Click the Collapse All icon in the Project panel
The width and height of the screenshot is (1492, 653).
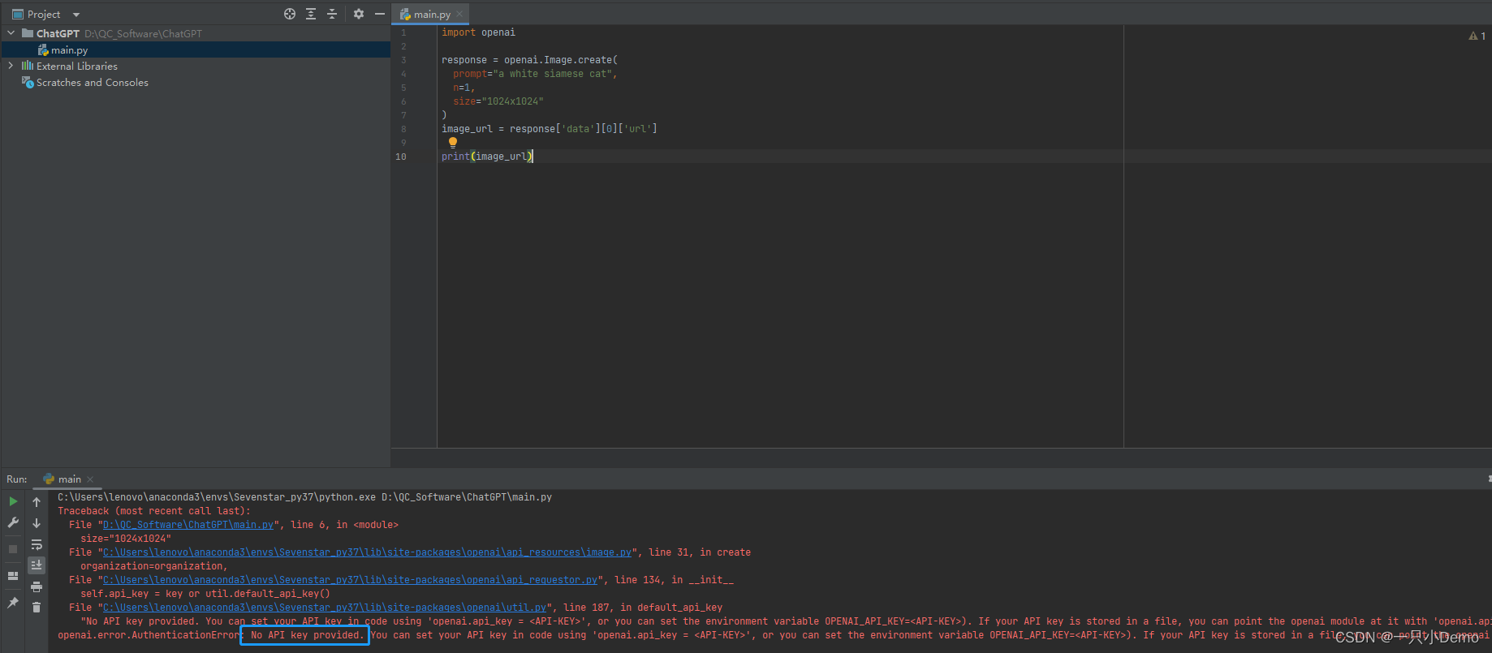[x=331, y=14]
